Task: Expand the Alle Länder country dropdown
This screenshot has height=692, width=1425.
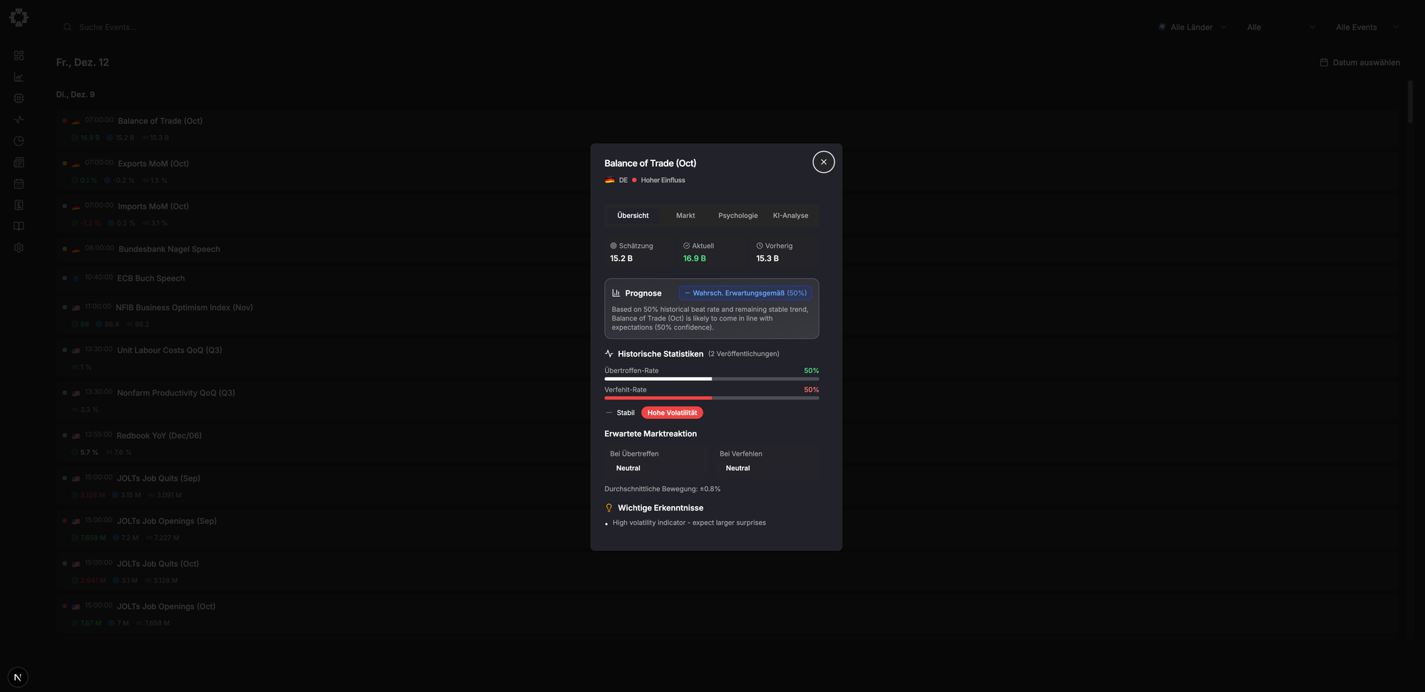Action: tap(1193, 27)
